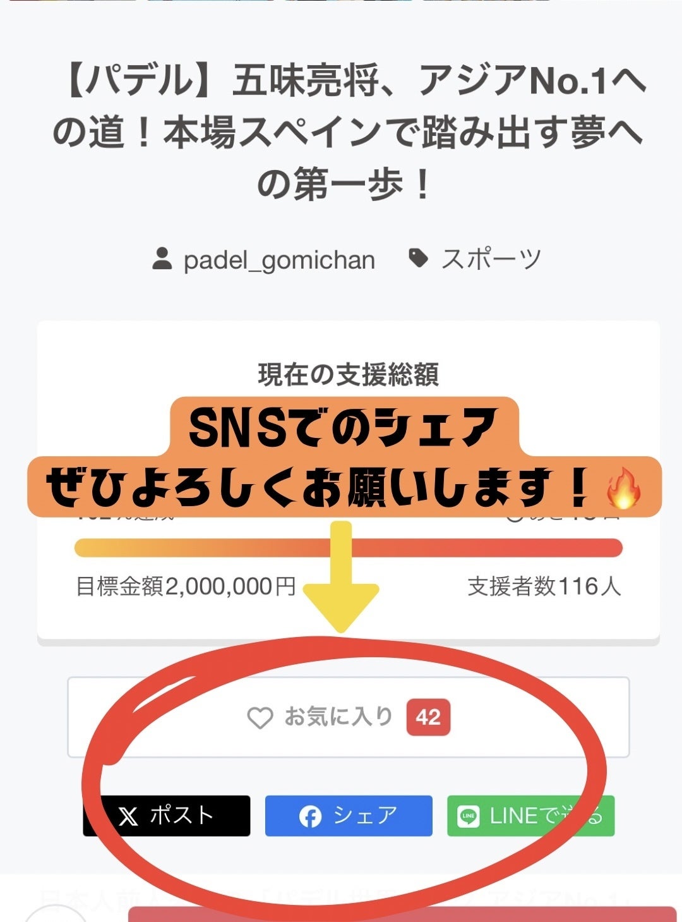Screen dimensions: 682x922
Task: Click the fire emoji in orange banner
Action: pyautogui.click(x=623, y=488)
